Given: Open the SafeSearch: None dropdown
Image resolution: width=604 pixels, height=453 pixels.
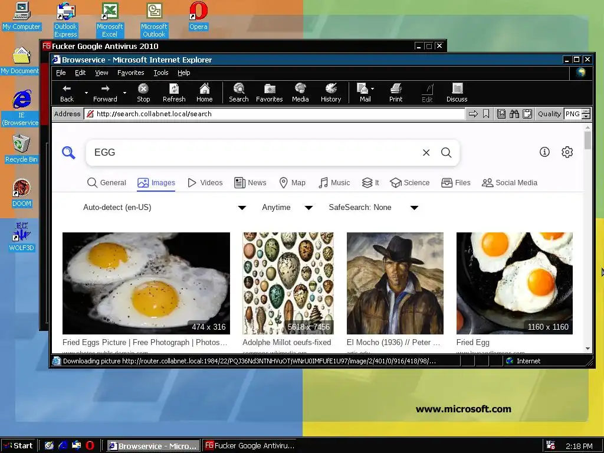Looking at the screenshot, I should tap(373, 208).
